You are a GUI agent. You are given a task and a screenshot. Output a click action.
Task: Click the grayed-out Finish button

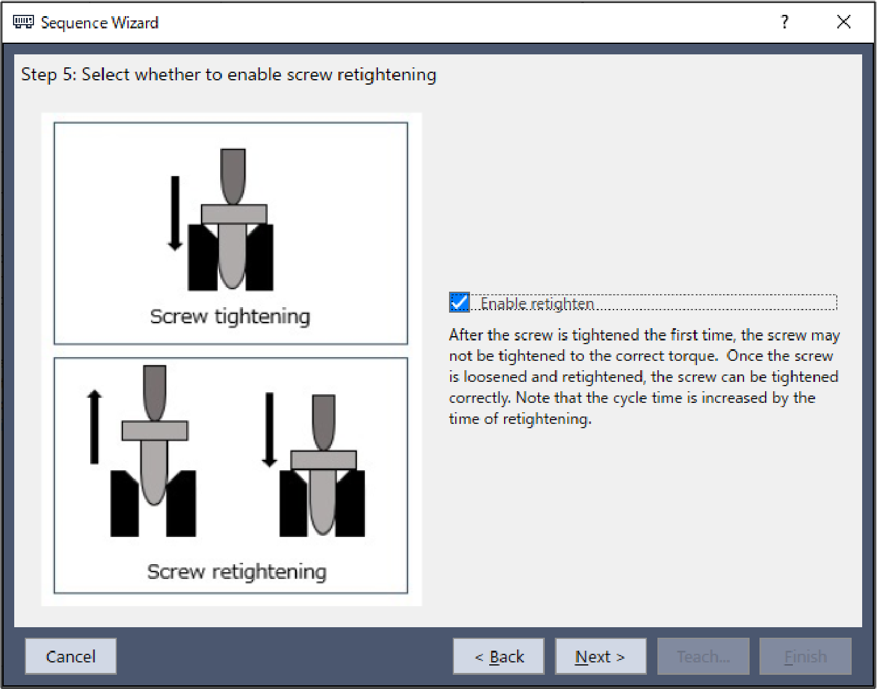coord(805,656)
